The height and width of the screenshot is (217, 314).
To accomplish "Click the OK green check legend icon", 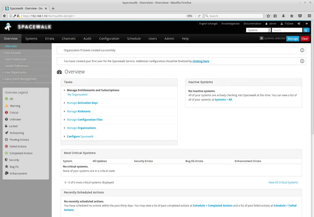I will (x=6, y=99).
